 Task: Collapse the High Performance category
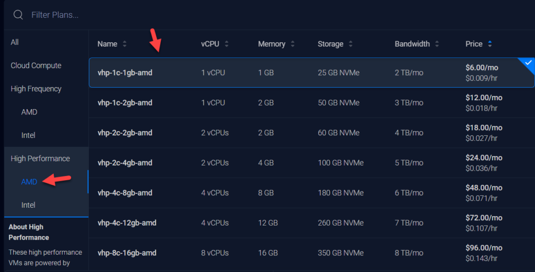click(40, 159)
